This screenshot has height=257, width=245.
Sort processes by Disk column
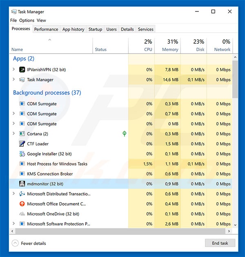tap(194, 46)
